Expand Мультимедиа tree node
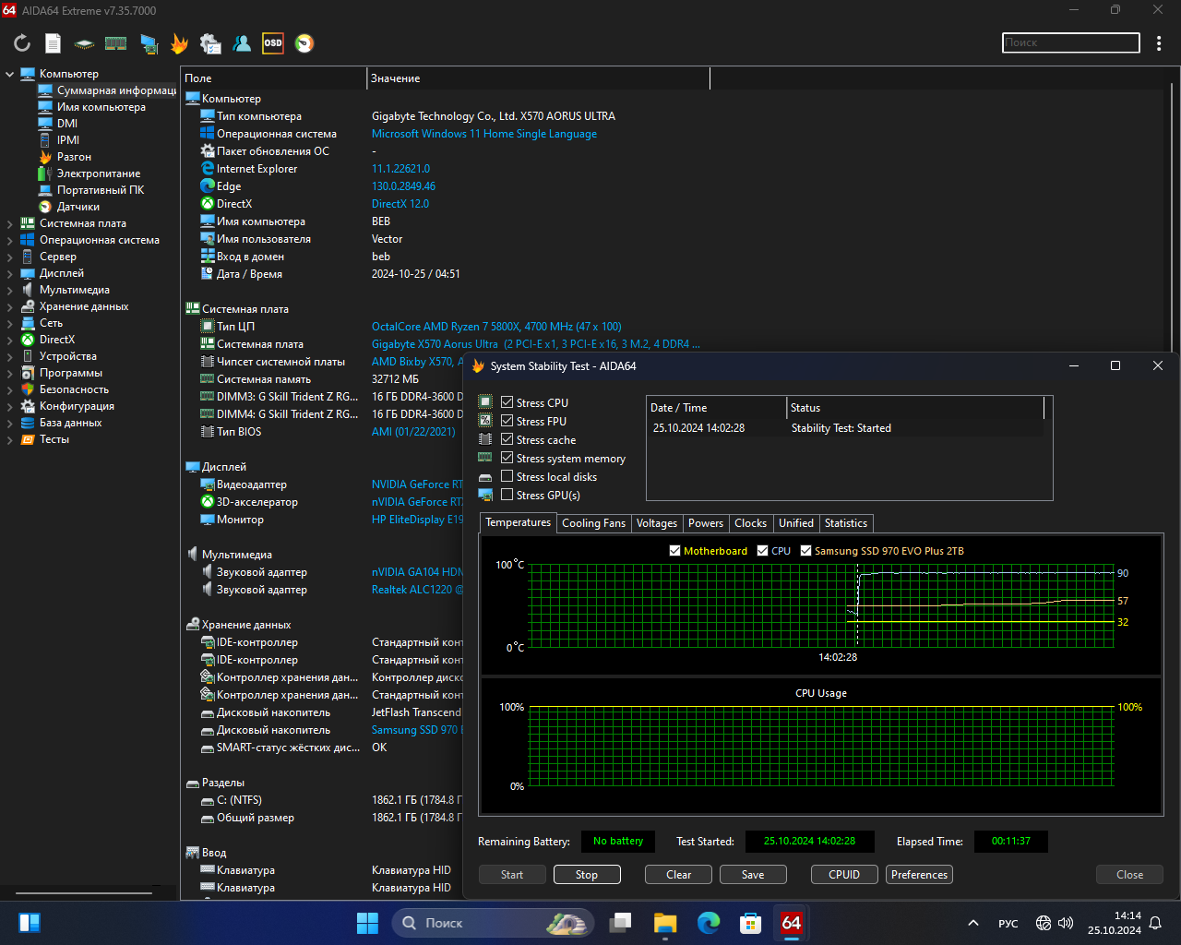 tap(10, 290)
